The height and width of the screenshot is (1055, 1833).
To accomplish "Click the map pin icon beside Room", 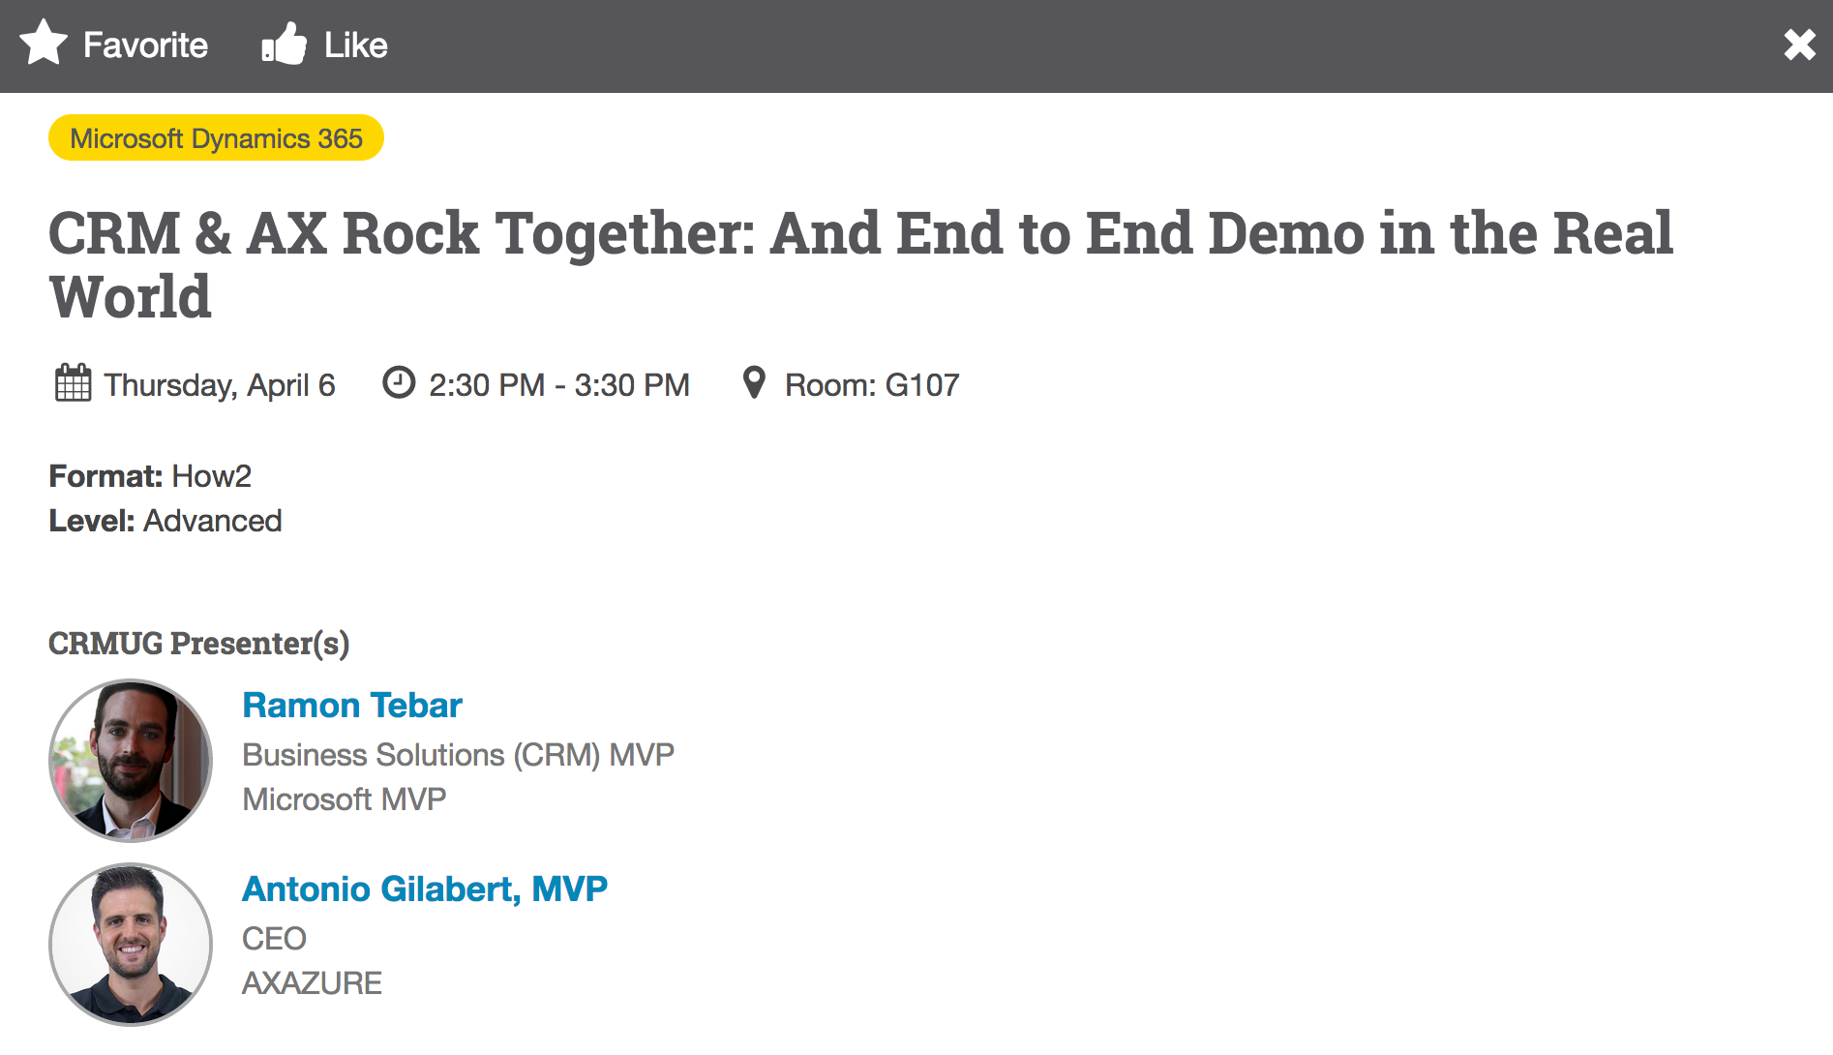I will 754,383.
